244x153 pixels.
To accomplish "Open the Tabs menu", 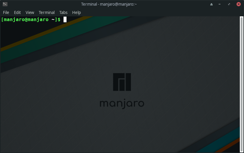I will pos(63,12).
